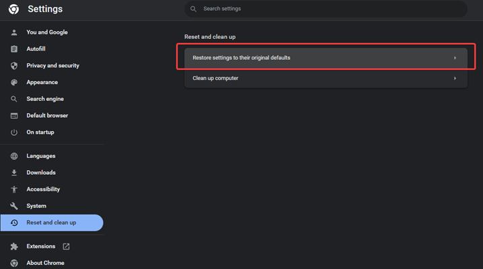The image size is (483, 269).
Task: Open the Default browser settings section
Action: click(47, 116)
